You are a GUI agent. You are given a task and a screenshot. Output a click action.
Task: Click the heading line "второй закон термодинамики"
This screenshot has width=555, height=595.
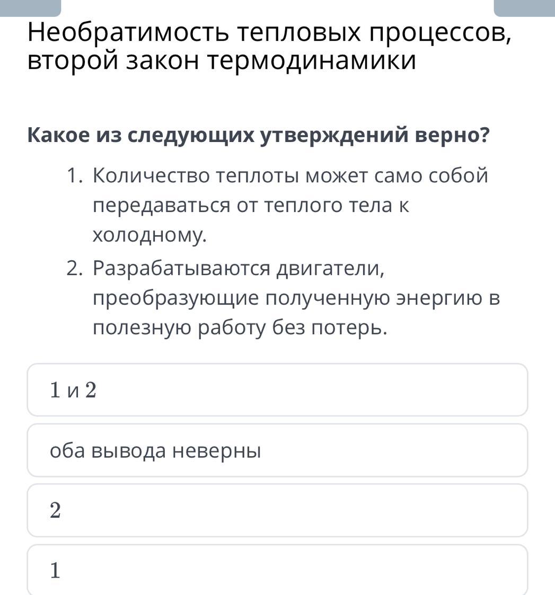(x=222, y=60)
